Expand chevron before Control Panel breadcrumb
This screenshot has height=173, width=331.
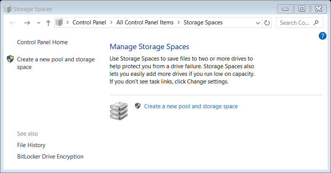click(x=68, y=22)
